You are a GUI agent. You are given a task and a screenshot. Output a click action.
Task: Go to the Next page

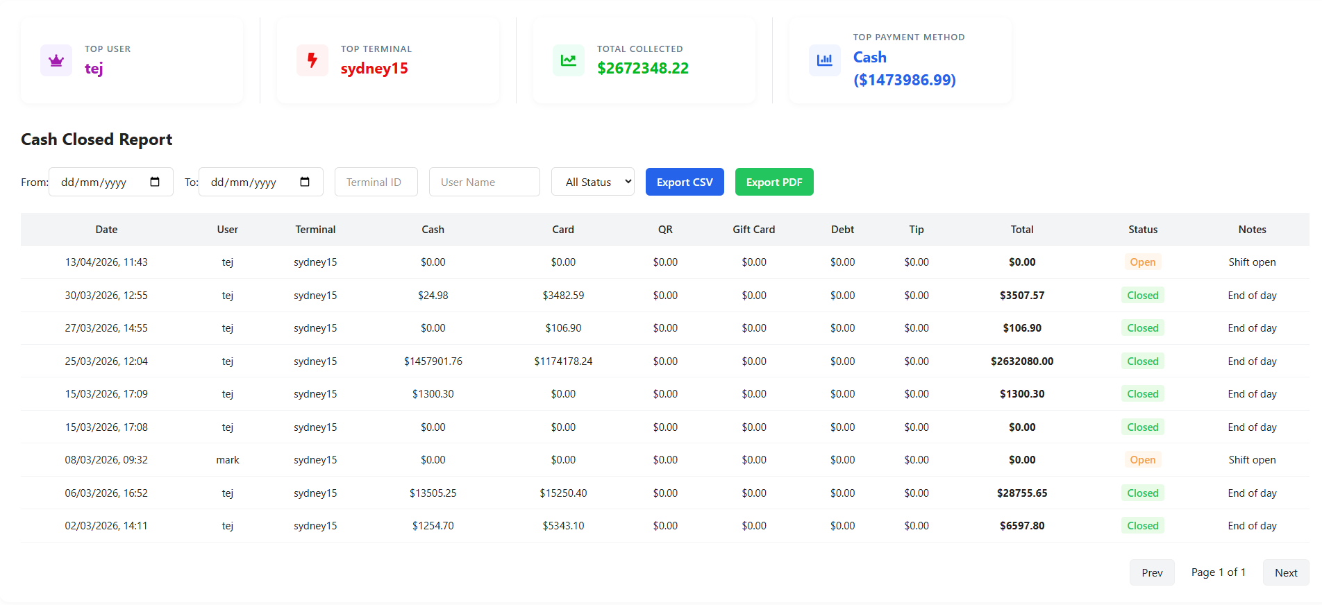(x=1286, y=572)
